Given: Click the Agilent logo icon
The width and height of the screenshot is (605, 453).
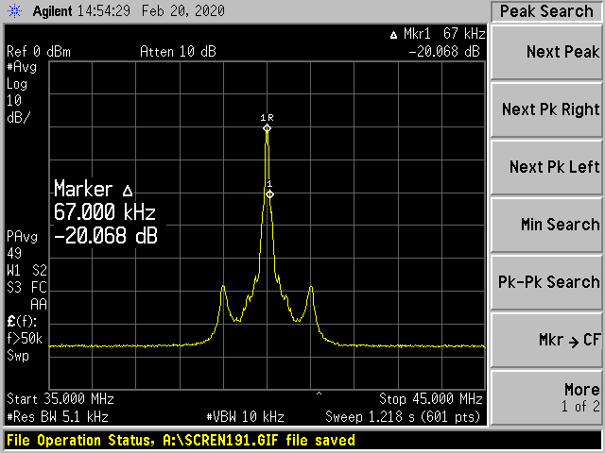Looking at the screenshot, I should (14, 11).
